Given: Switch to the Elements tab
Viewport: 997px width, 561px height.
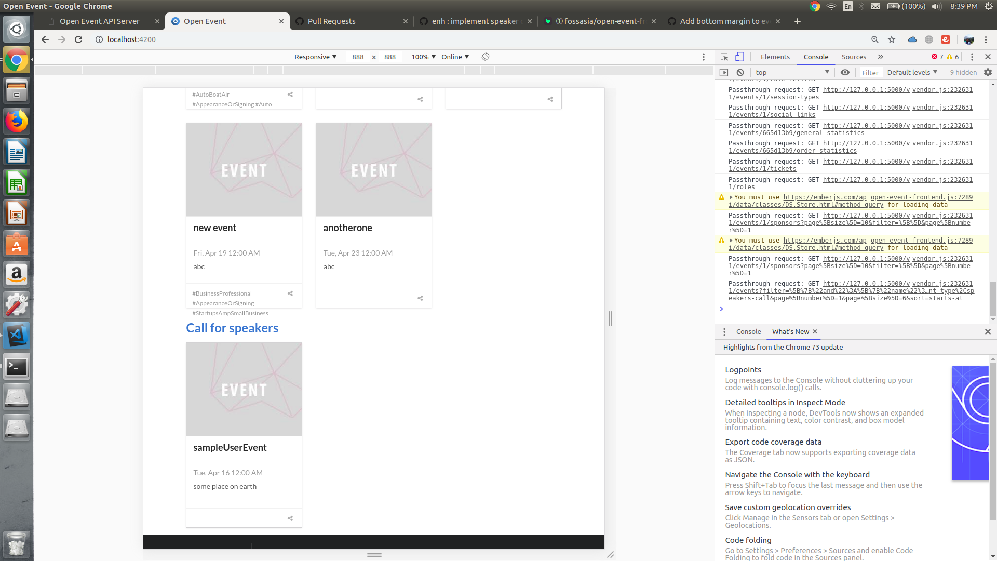Looking at the screenshot, I should coord(775,57).
